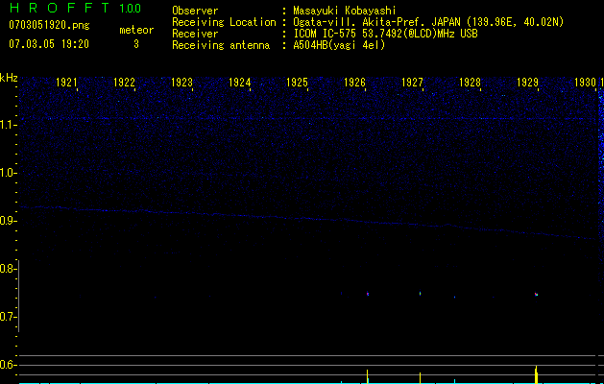
Task: Click the 'Receiving antenna' label
Action: point(221,45)
